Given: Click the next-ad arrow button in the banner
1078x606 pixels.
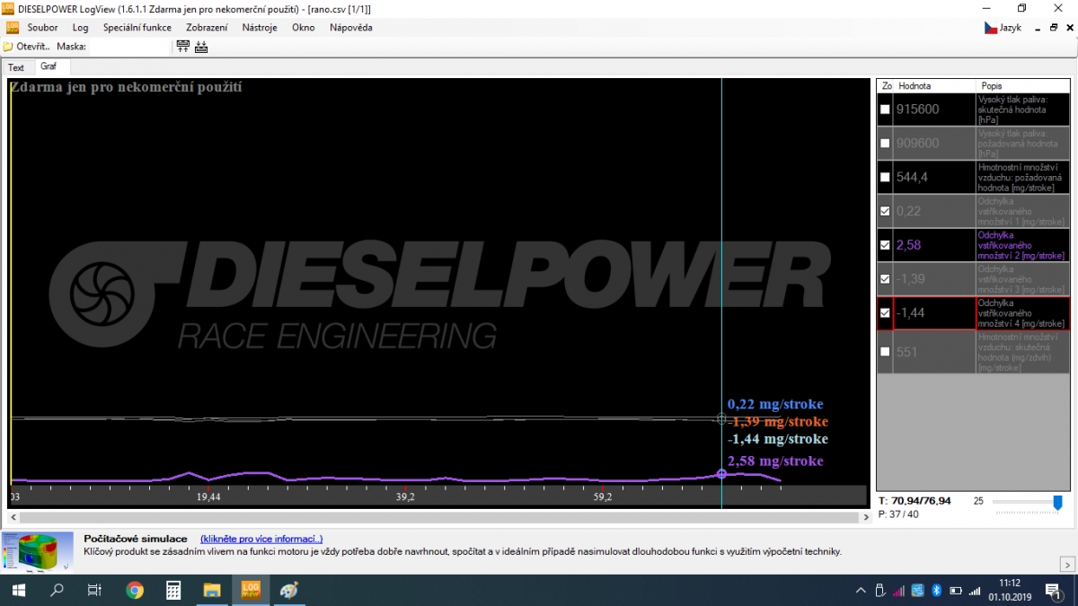Looking at the screenshot, I should [1067, 564].
